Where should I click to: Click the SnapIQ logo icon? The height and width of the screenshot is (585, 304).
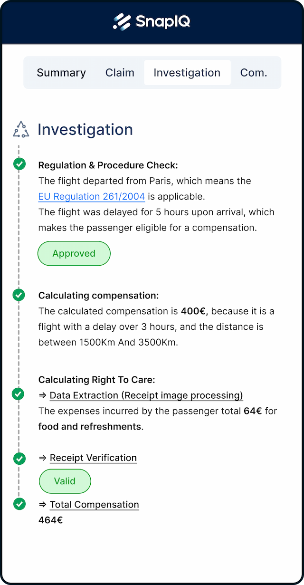click(x=122, y=21)
